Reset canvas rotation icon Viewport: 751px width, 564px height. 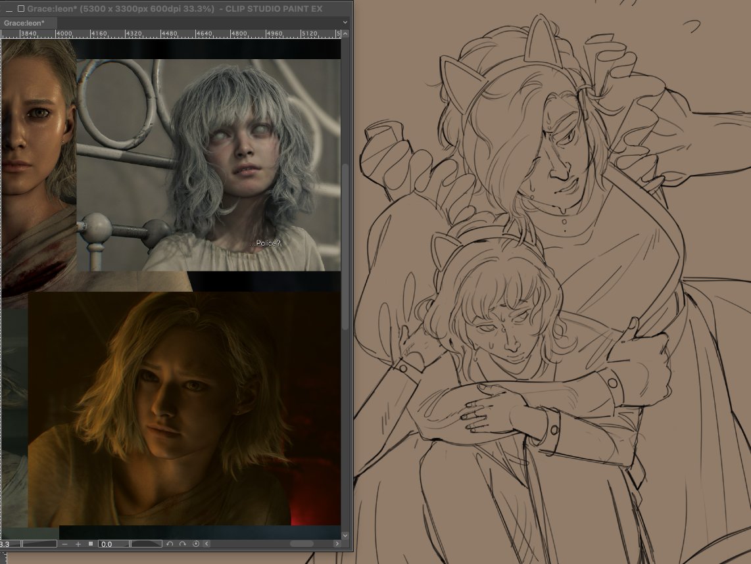(195, 544)
